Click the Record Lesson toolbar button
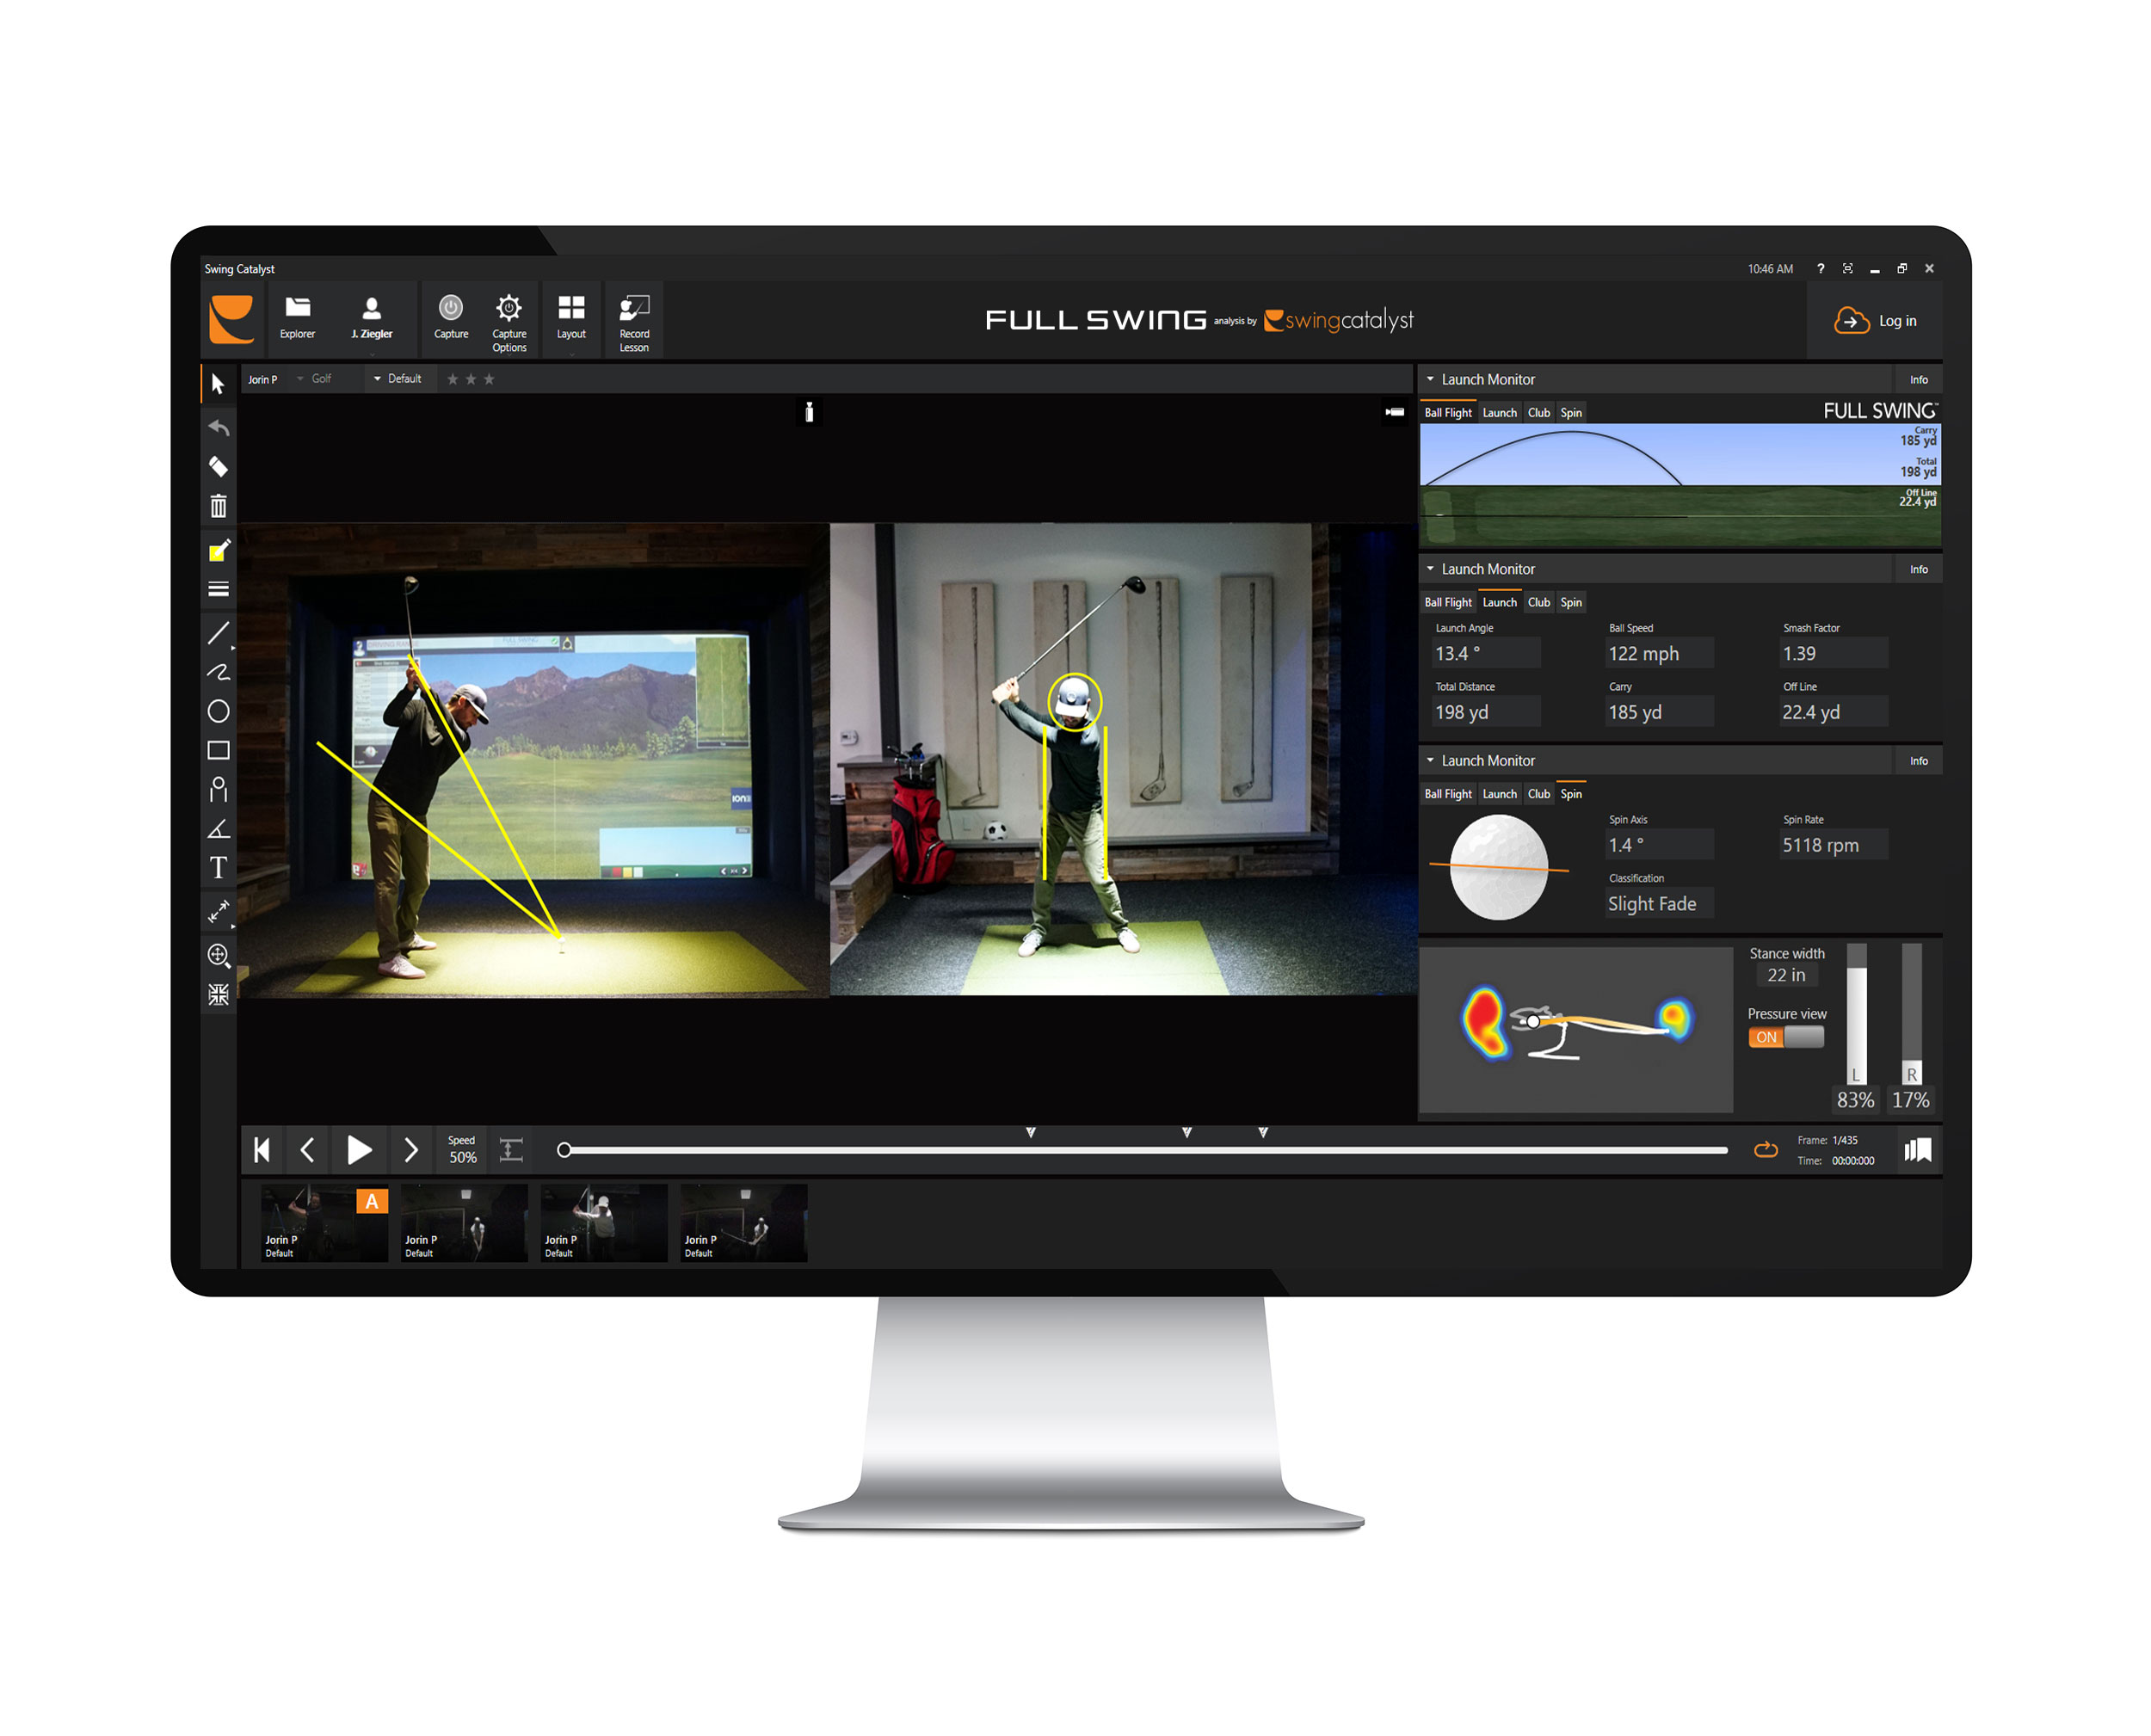This screenshot has width=2151, height=1736. (634, 320)
